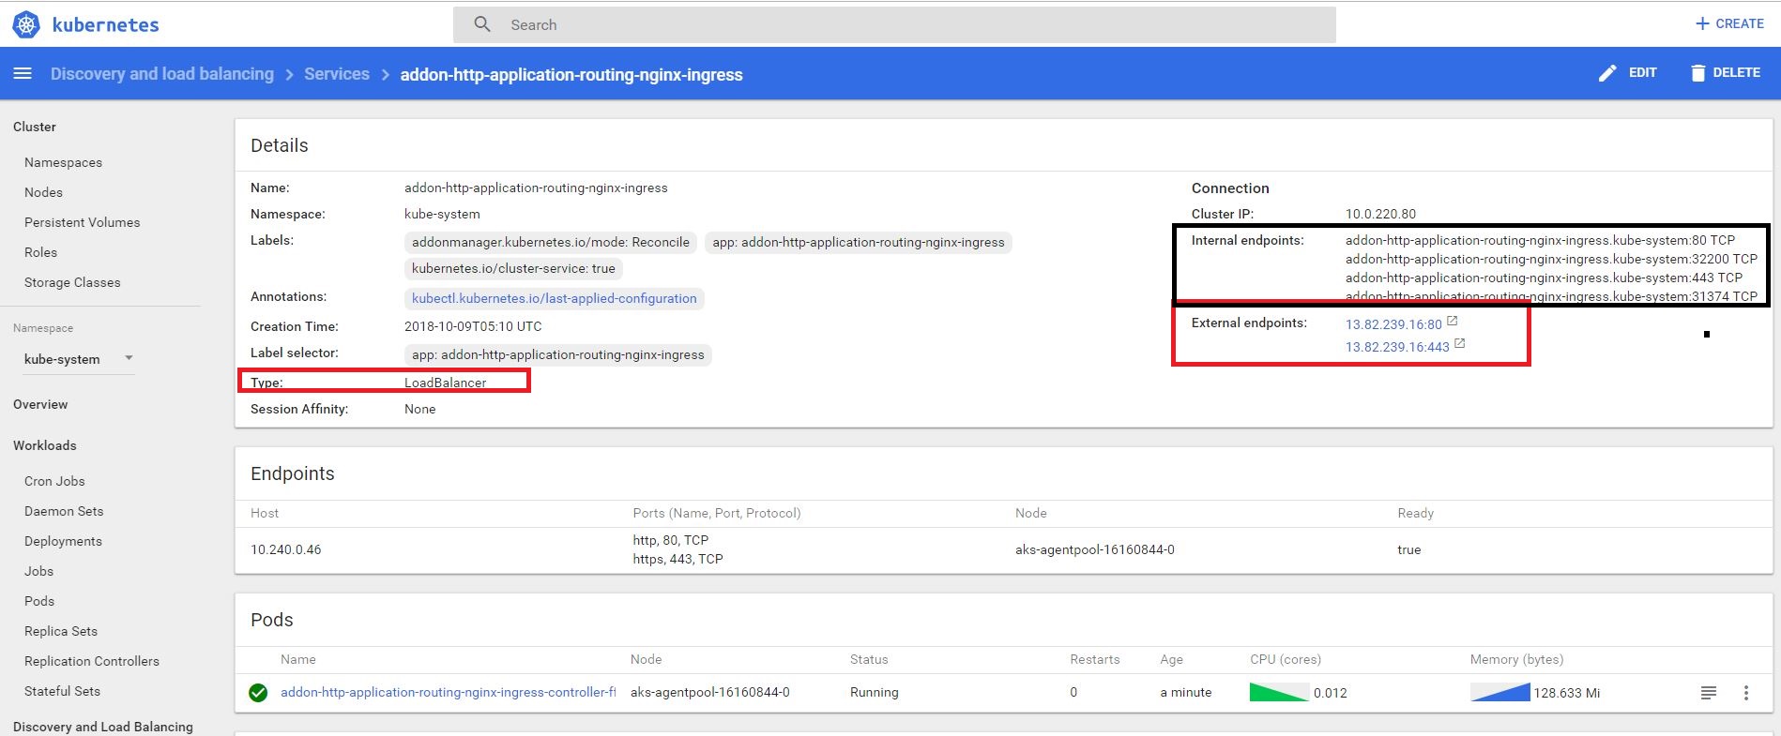Select Roles in sidebar

point(40,252)
